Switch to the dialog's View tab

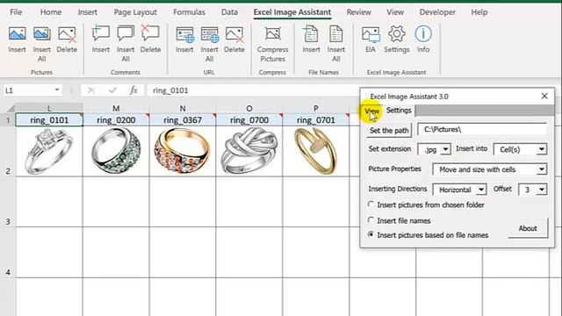coord(371,111)
